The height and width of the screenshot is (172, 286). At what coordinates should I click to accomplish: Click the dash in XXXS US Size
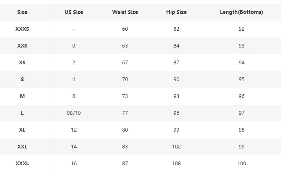[74, 29]
